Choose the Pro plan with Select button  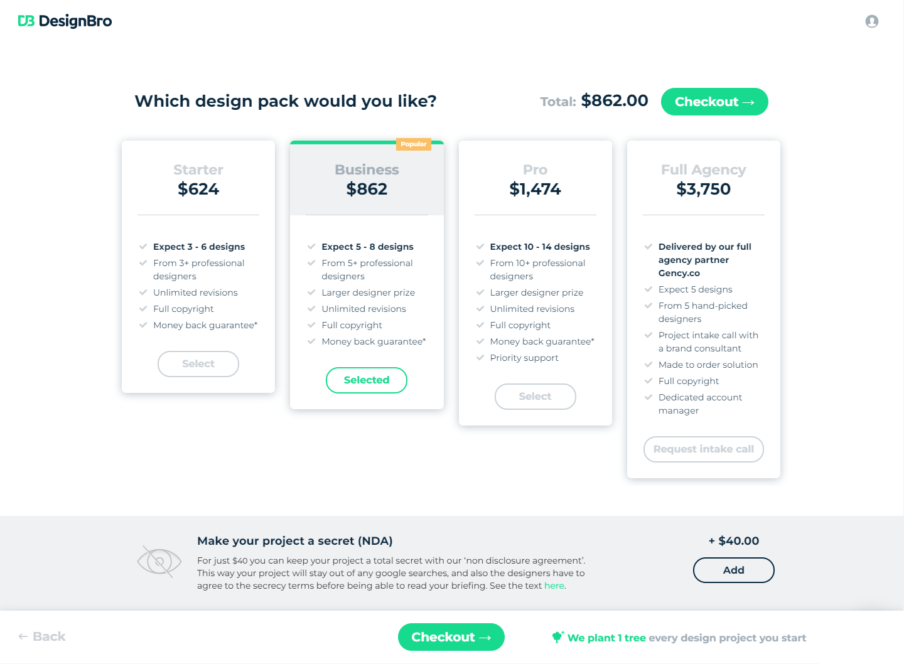point(535,396)
